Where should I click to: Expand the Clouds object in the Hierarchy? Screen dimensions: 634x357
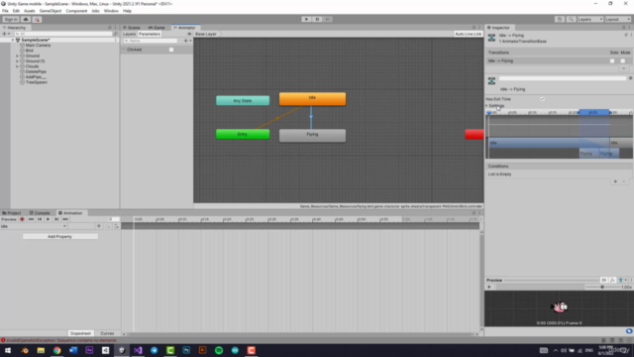click(18, 66)
